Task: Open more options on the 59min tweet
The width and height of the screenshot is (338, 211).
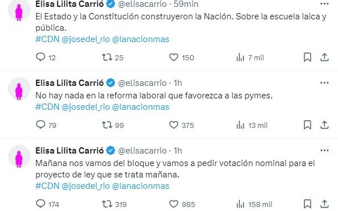Action: [x=324, y=3]
